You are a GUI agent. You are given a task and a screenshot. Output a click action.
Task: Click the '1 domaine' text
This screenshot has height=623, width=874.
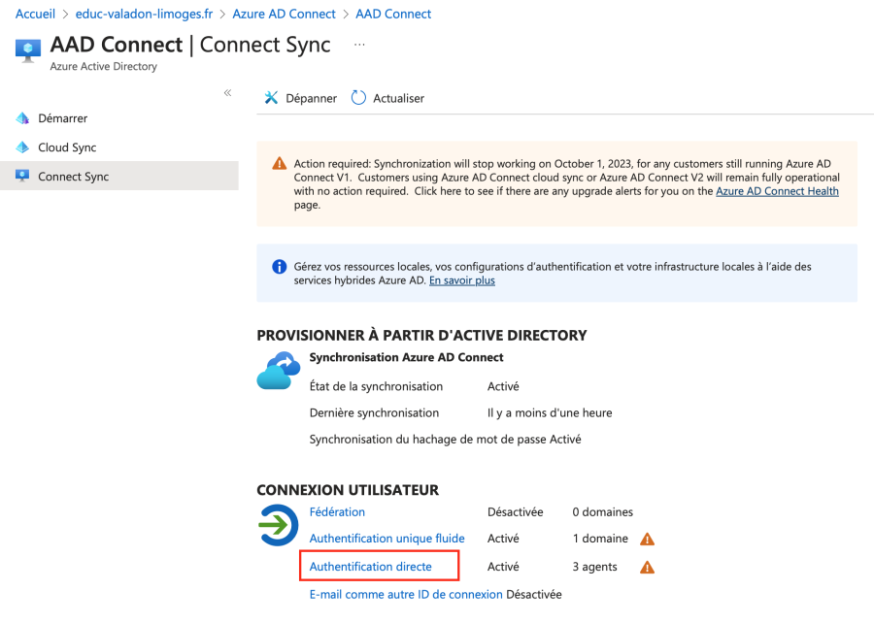tap(600, 539)
